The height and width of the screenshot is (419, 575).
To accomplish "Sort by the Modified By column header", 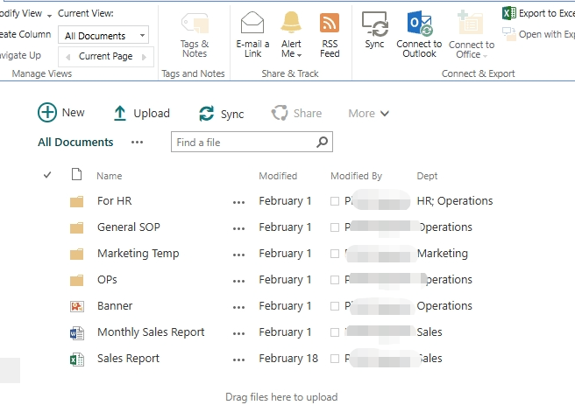I will click(x=356, y=176).
